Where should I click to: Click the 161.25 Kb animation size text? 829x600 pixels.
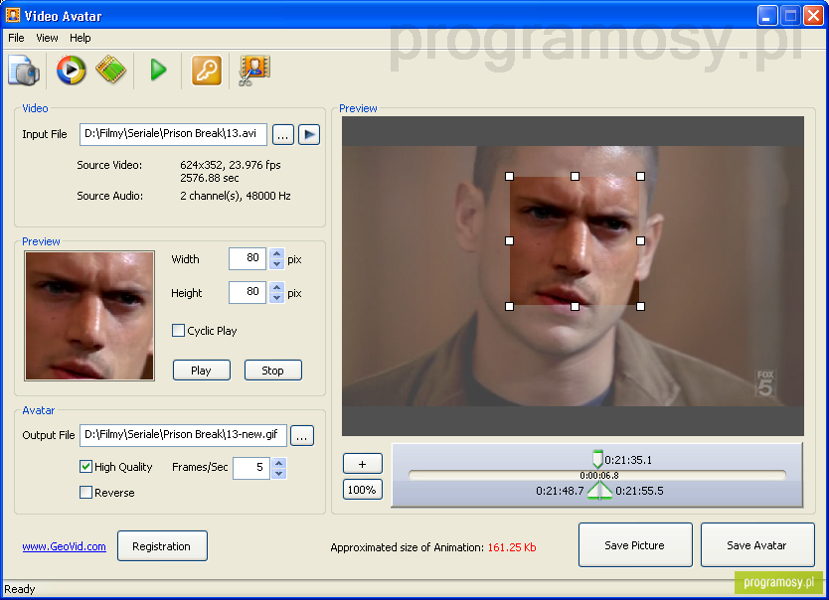[x=512, y=547]
